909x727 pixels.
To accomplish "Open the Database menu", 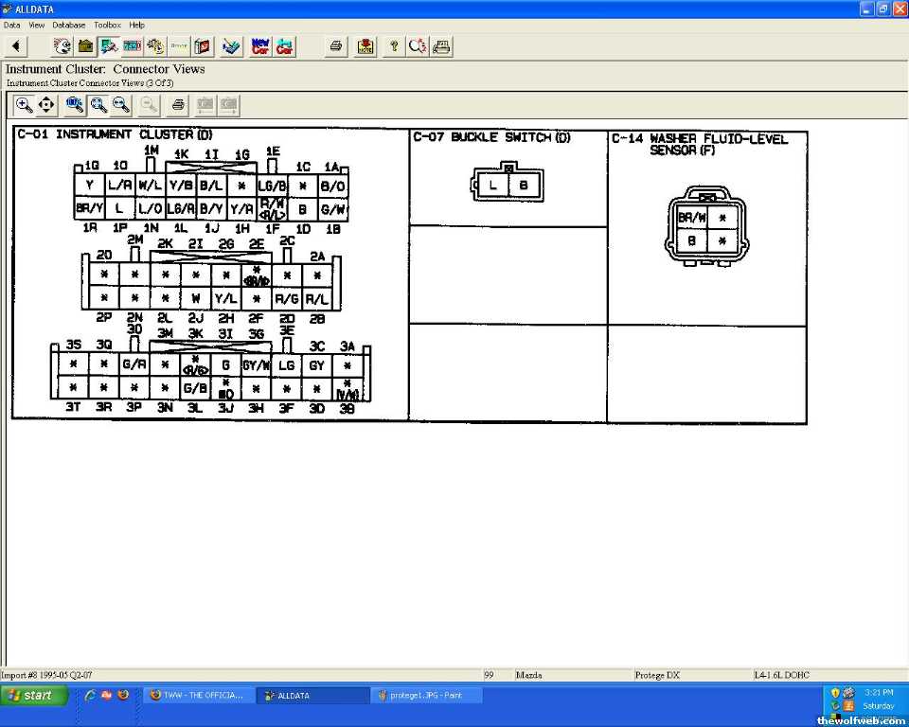I will coord(68,25).
